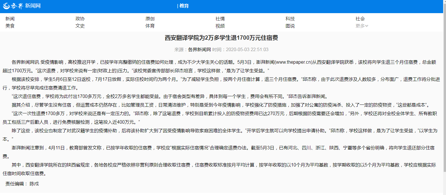Open 社情 category
This screenshot has height=195, width=446.
[220, 19]
